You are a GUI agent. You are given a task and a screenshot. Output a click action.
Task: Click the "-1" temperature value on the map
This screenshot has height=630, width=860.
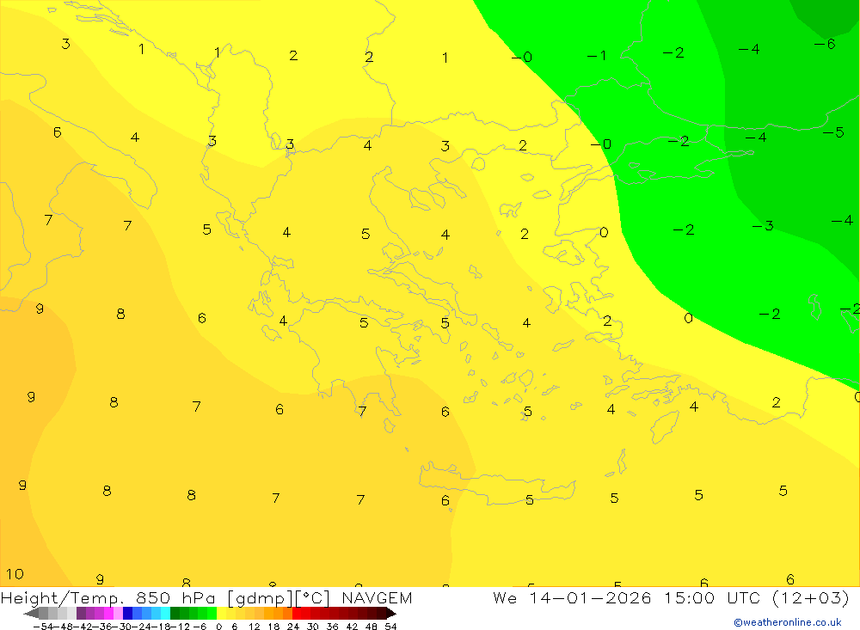(x=597, y=55)
